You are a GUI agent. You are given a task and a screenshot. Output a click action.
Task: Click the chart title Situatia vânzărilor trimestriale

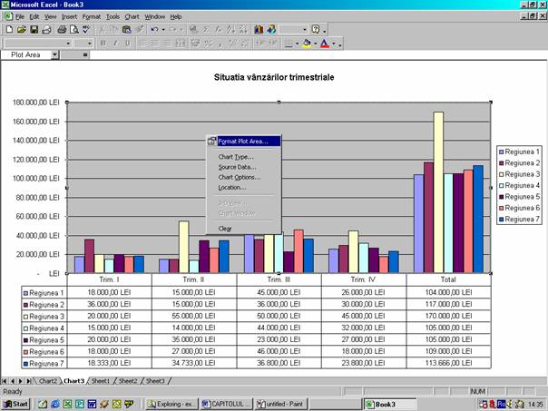(273, 78)
